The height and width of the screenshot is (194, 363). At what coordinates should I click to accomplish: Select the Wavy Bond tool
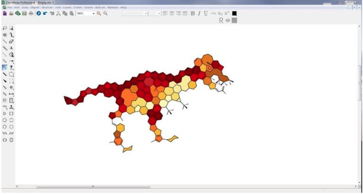click(x=5, y=94)
